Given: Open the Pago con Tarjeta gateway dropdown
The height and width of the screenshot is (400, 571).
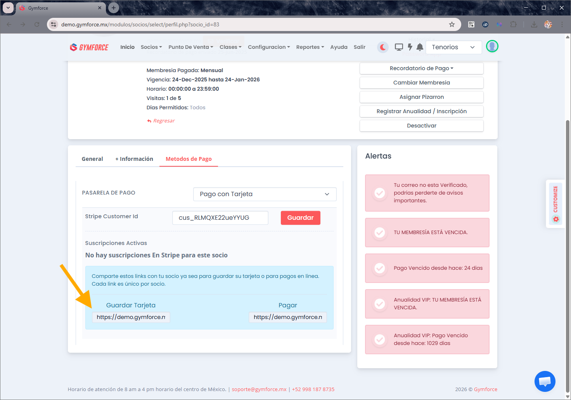Looking at the screenshot, I should 265,194.
